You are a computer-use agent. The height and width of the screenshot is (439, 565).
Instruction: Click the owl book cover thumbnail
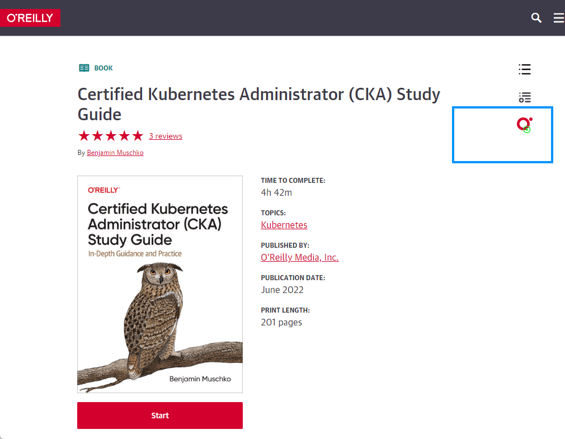tap(160, 284)
